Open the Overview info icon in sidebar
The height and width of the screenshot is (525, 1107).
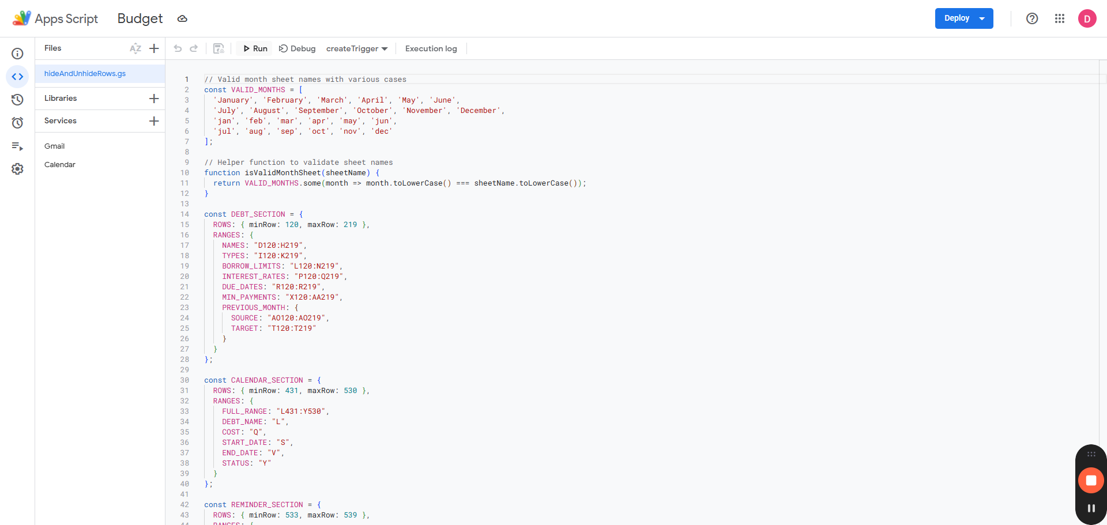[17, 54]
